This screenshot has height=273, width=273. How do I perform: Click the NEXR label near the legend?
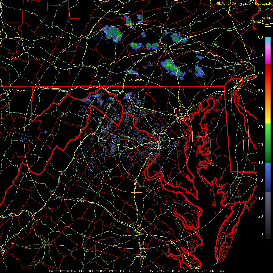coord(266,18)
